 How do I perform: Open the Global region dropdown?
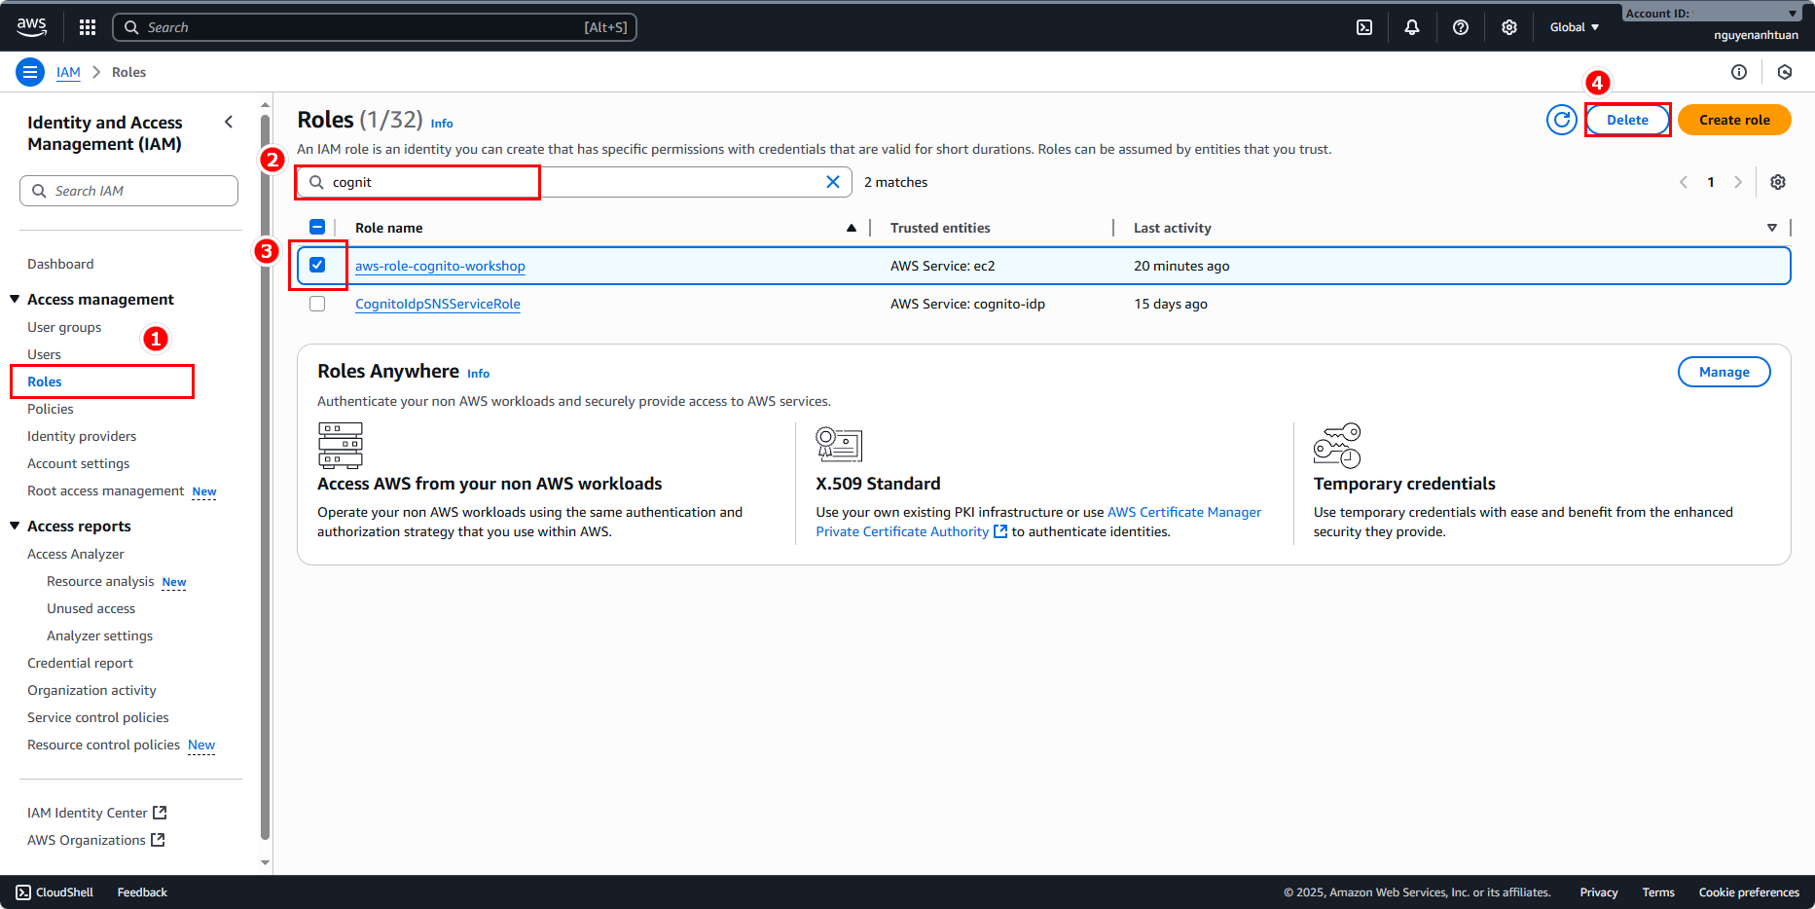click(1574, 27)
